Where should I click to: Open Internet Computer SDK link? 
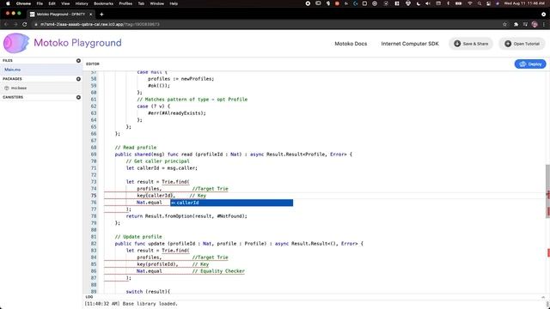coord(410,44)
